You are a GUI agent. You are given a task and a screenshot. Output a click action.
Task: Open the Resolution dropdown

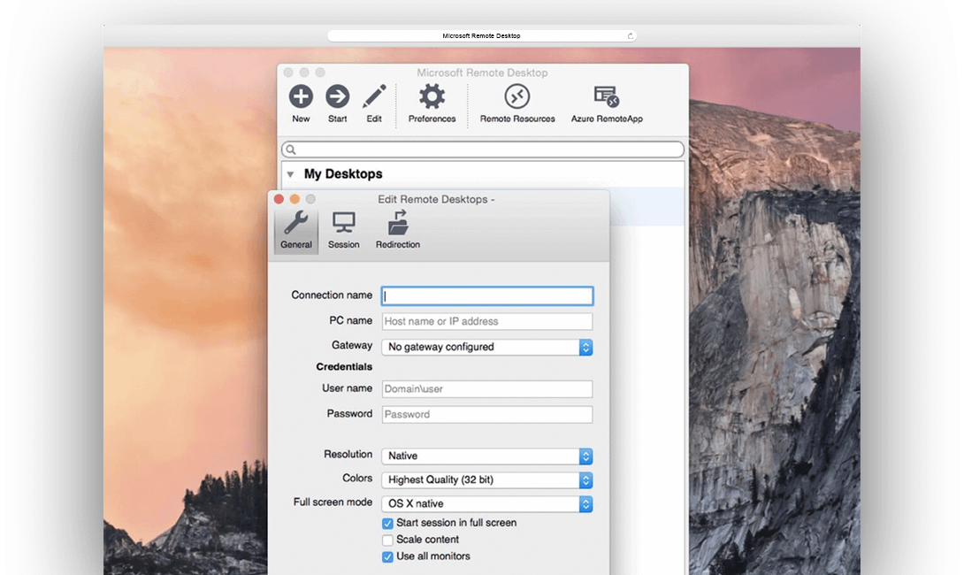[x=487, y=456]
